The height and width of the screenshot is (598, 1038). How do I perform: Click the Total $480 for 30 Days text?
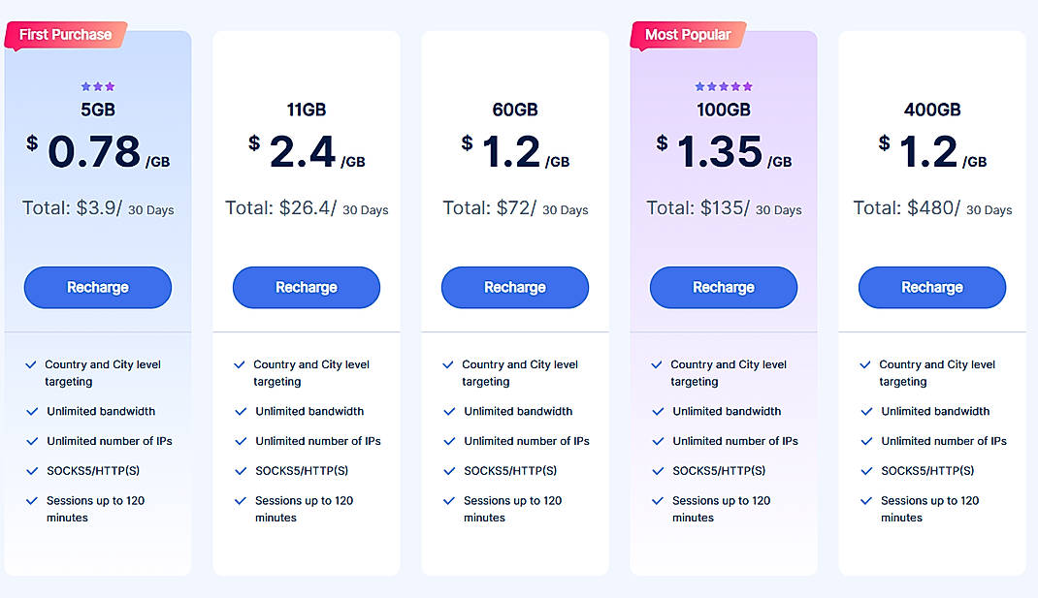tap(931, 207)
